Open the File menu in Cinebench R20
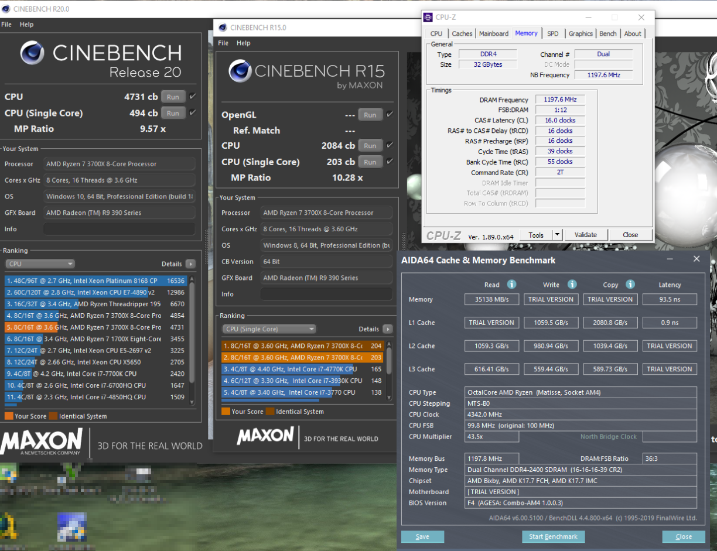Screen dimensions: 717x551 point(6,25)
